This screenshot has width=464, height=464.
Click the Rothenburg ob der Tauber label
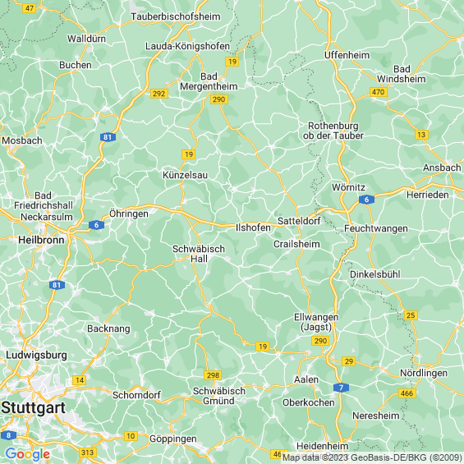[333, 131]
